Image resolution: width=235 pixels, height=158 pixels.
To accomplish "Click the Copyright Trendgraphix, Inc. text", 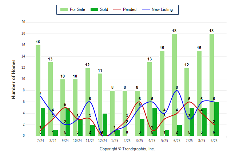I will point(127,149).
